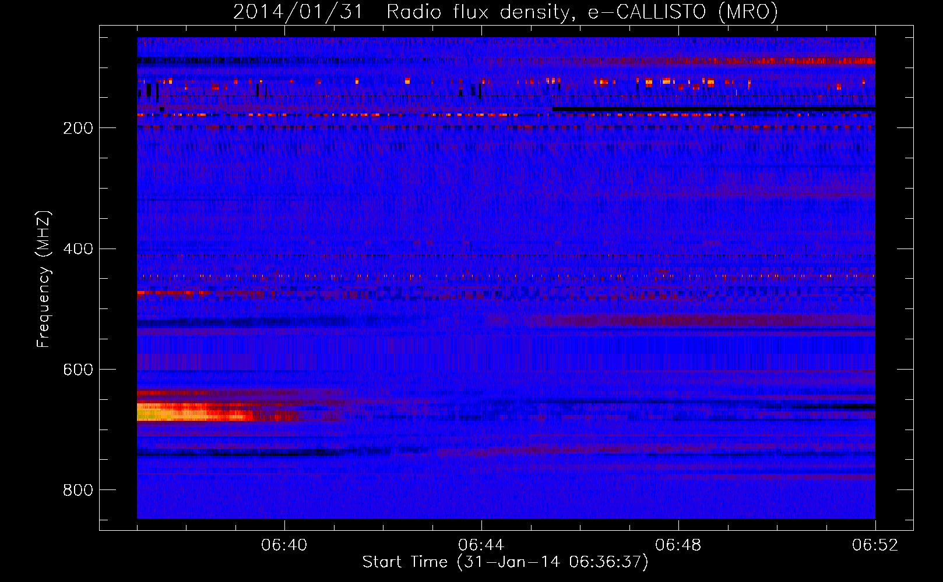Click the 06:48 time axis label
Image resolution: width=943 pixels, height=582 pixels.
click(x=678, y=545)
